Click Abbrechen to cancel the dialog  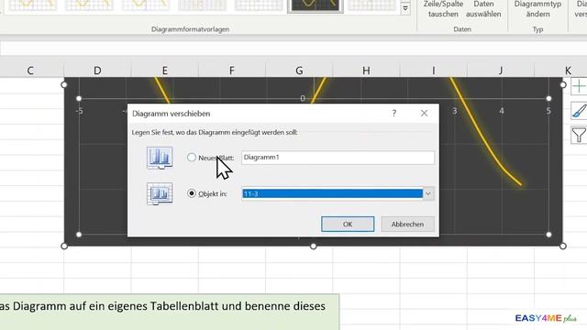click(407, 224)
